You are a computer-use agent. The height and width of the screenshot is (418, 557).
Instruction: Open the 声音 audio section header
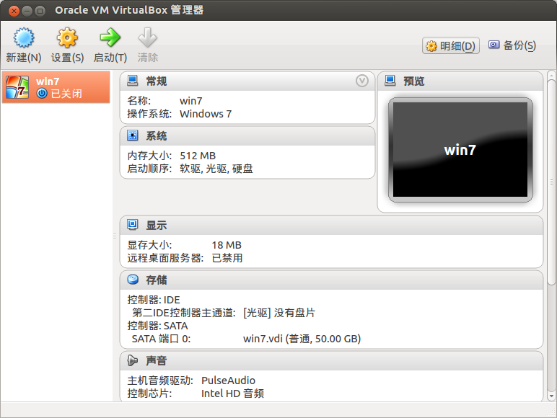[331, 361]
